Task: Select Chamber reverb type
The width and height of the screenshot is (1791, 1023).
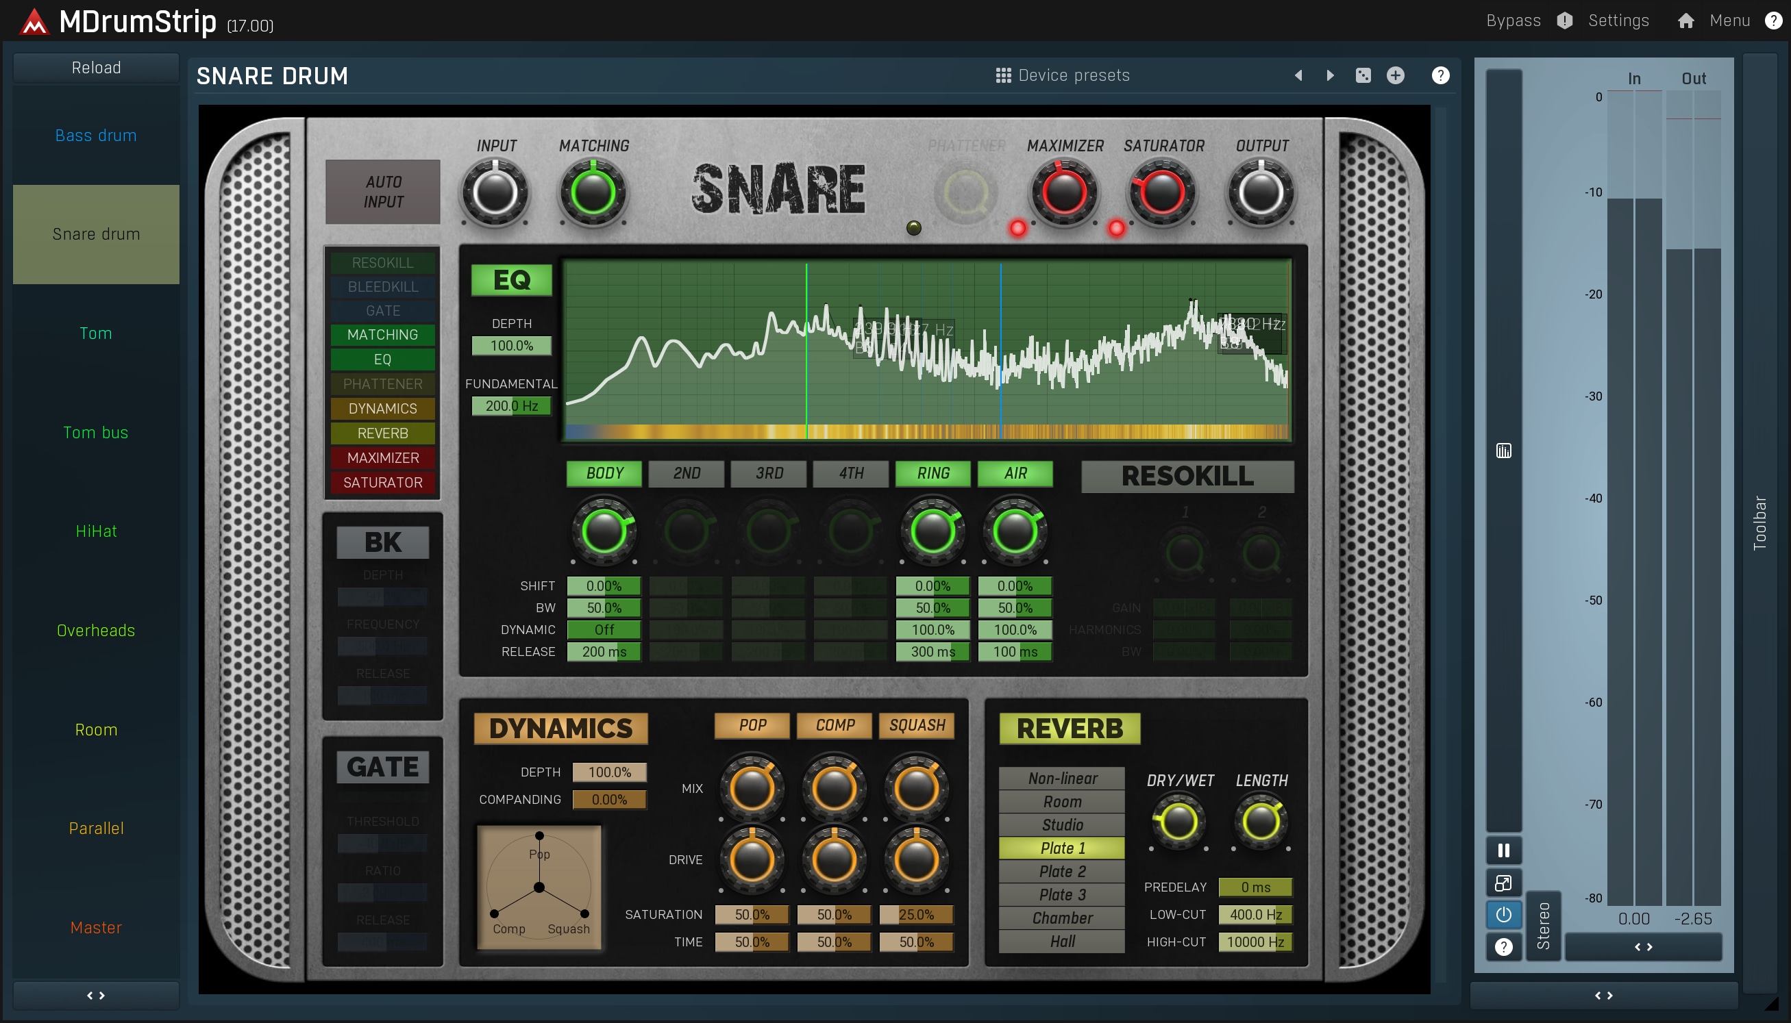Action: click(1061, 918)
